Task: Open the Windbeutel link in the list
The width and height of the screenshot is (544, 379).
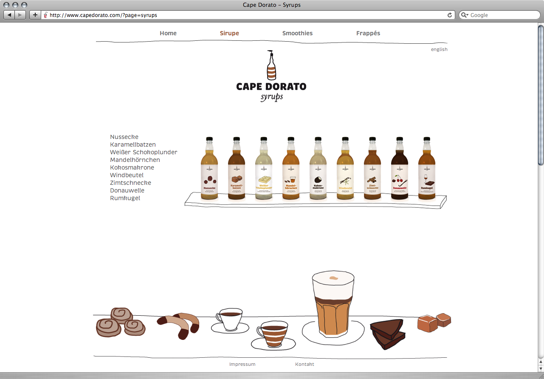Action: click(x=127, y=175)
